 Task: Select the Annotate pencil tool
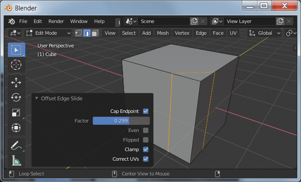click(16, 146)
